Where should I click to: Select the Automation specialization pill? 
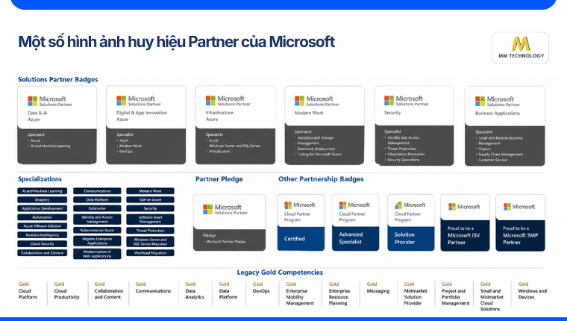pos(43,217)
